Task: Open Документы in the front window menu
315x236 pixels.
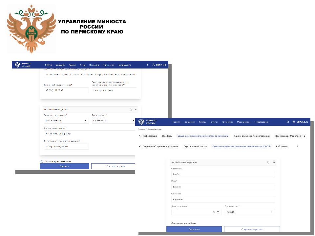Action: [x=189, y=122]
